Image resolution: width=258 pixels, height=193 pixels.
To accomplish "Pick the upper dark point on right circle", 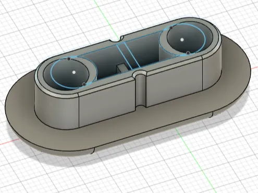I will pos(171,28).
